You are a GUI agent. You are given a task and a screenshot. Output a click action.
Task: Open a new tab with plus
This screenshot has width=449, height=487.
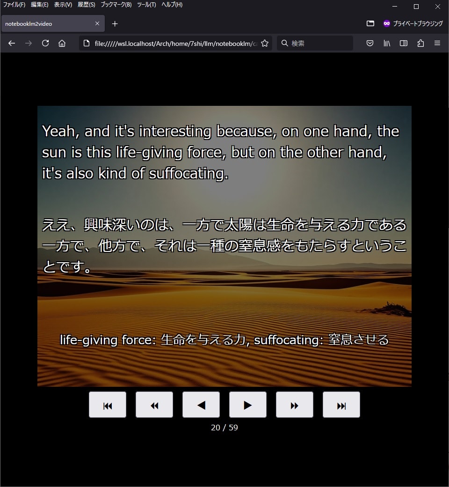point(115,23)
